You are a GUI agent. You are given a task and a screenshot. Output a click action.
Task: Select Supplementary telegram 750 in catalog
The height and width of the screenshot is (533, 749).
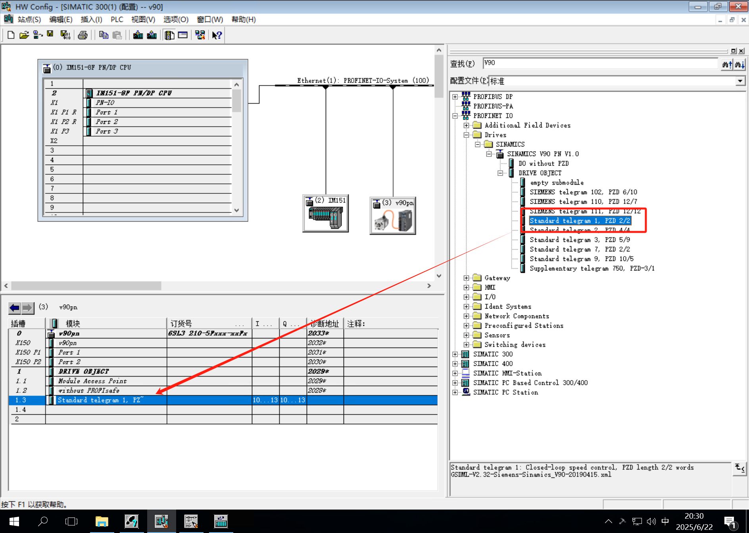(x=592, y=268)
